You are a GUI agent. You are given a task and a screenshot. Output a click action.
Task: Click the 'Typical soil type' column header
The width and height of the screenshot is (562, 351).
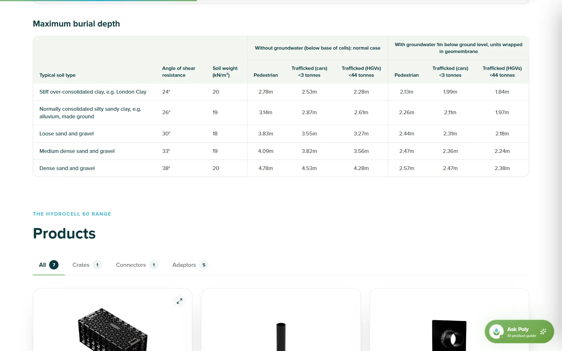57,75
